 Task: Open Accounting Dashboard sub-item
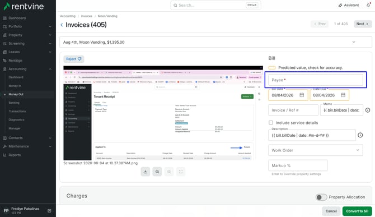point(16,77)
